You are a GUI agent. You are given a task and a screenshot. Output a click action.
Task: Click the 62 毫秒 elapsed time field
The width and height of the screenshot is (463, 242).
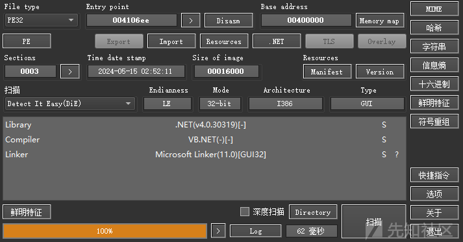(312, 231)
